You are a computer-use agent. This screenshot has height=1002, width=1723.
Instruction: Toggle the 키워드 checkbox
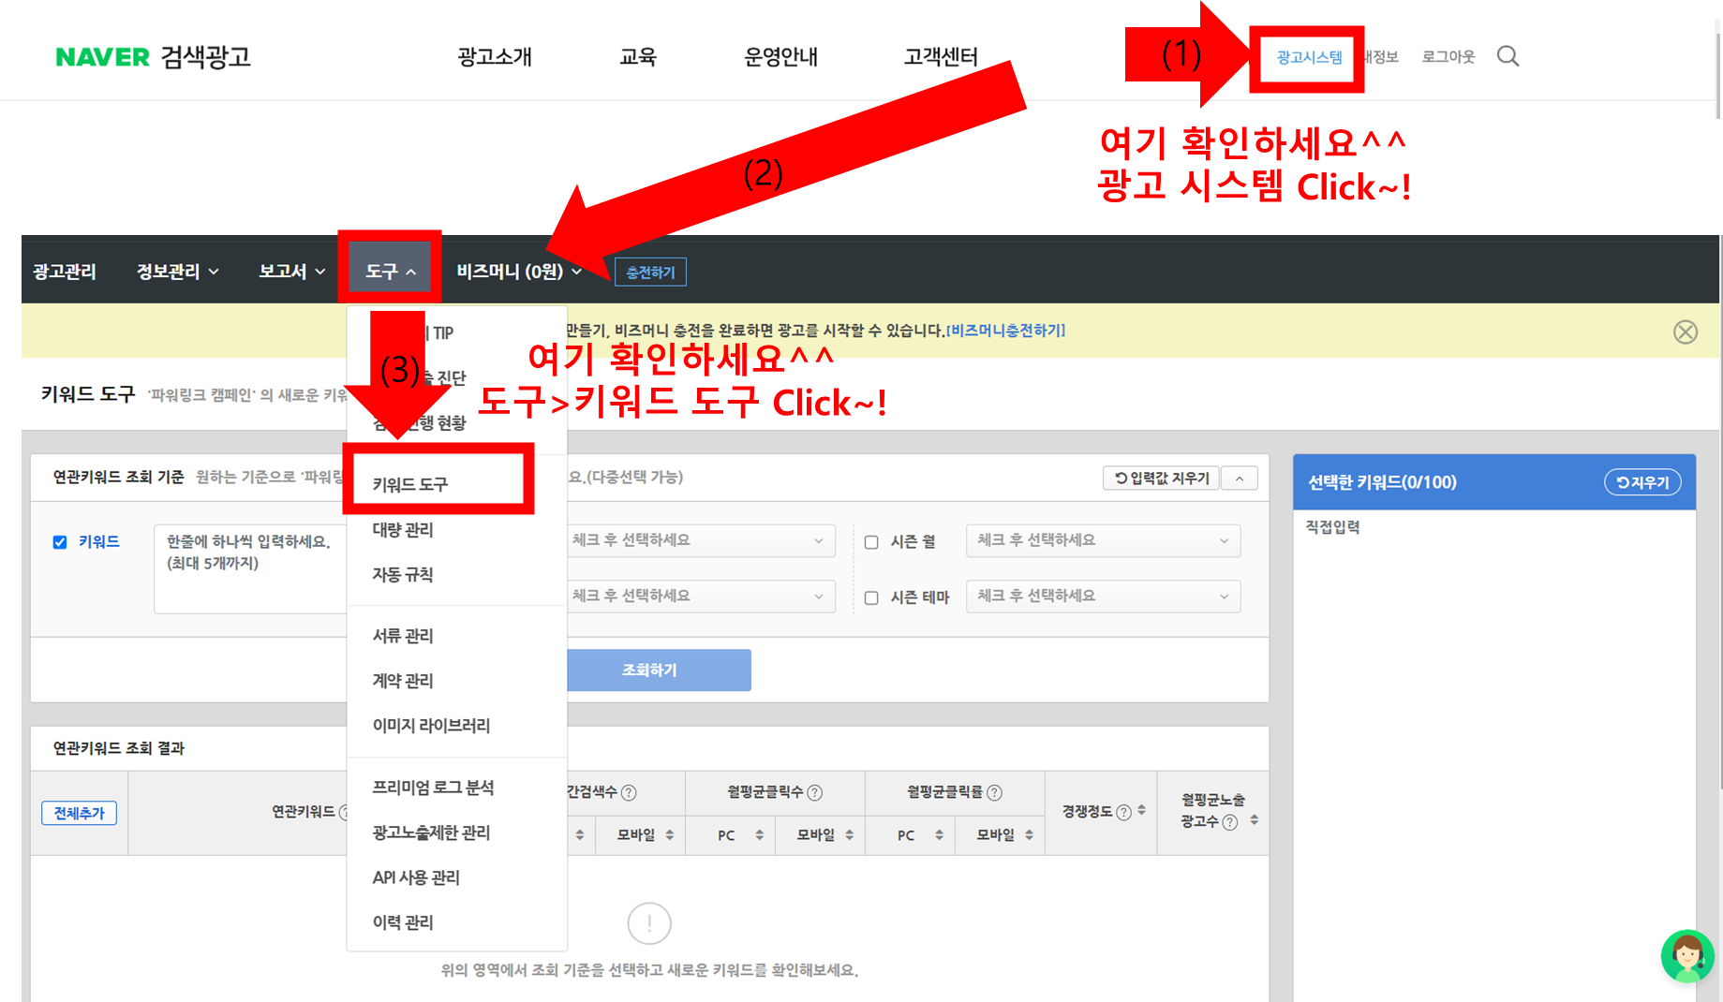(60, 542)
